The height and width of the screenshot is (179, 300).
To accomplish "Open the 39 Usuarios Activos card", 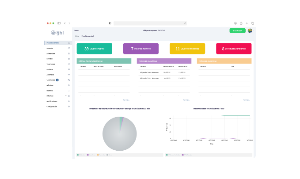I will (94, 49).
